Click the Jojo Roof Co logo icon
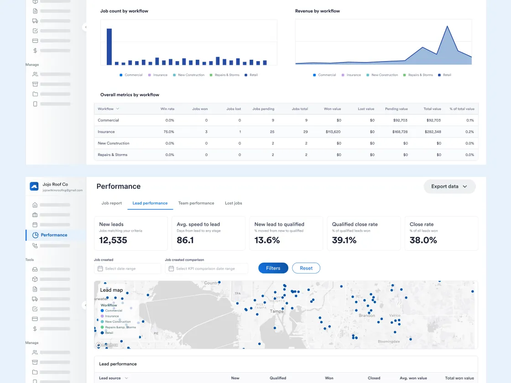Screen dimensions: 511x383 (34, 186)
